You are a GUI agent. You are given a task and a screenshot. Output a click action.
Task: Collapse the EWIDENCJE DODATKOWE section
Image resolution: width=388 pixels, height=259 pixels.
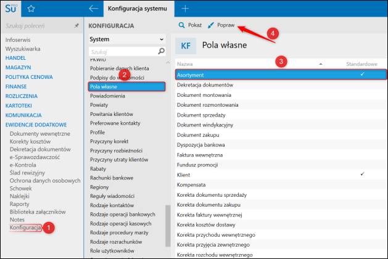click(x=36, y=125)
